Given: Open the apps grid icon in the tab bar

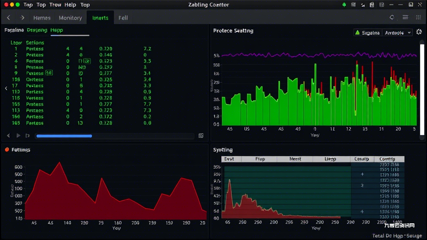Looking at the screenshot, I should [x=419, y=17].
